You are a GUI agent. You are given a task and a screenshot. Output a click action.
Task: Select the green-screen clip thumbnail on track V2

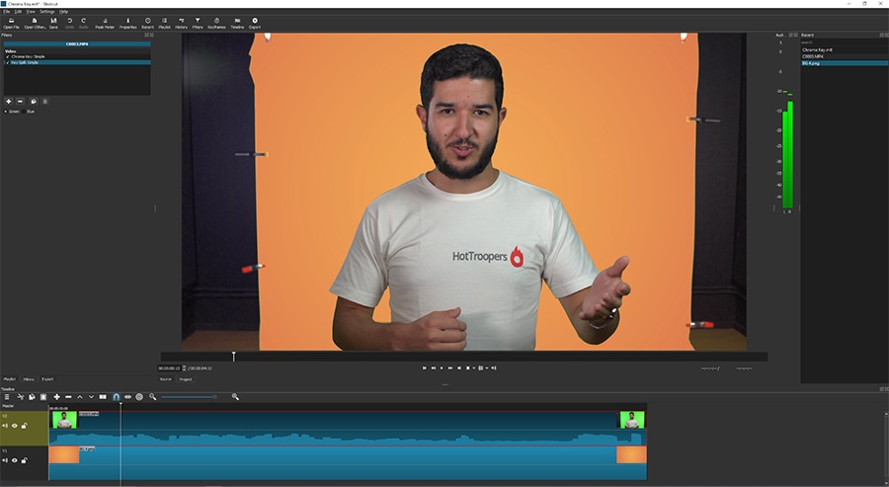pos(64,419)
